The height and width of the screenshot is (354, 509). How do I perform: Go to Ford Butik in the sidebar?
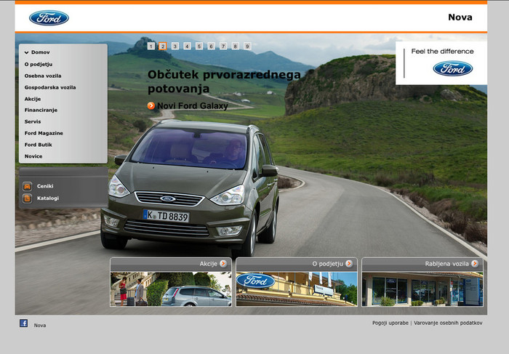pos(38,145)
